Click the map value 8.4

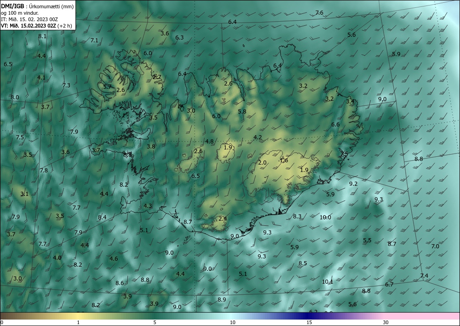(x=102, y=217)
